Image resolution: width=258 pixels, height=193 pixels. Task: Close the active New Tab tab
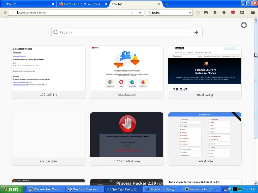click(159, 4)
